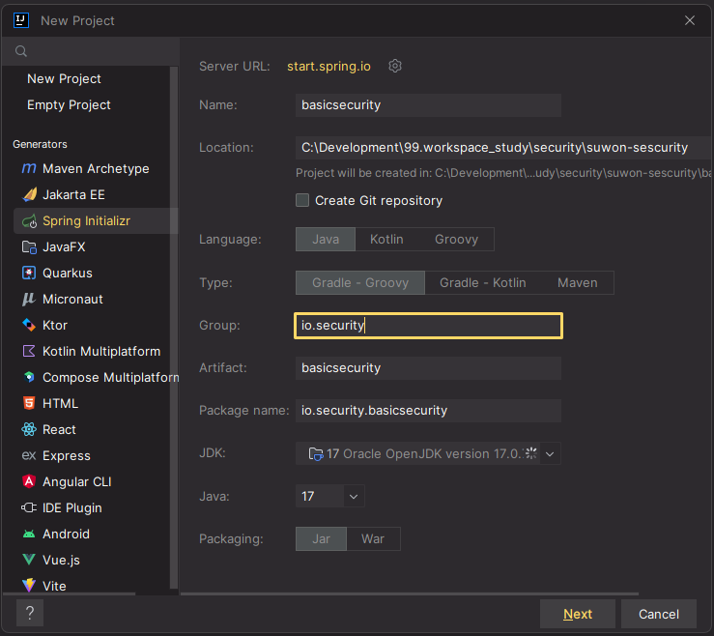The image size is (714, 636).
Task: Select the React generator label
Action: coord(59,429)
